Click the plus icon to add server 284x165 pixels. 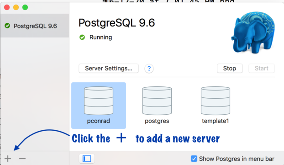[x=8, y=159]
